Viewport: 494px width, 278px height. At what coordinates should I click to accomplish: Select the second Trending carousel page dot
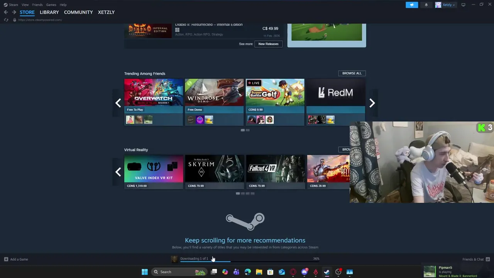248,130
